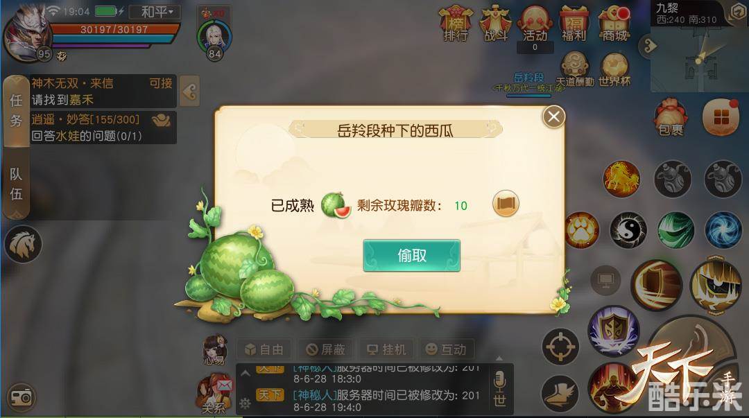Viewport: 749px width, 418px height.
Task: Close the watermelon dialog
Action: 553,116
